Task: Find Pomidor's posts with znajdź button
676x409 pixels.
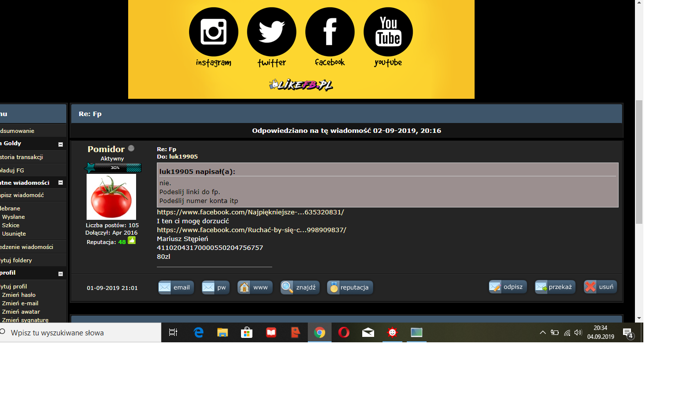Action: tap(300, 287)
